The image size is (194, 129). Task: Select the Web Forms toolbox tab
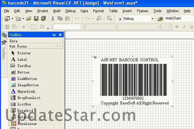click(x=33, y=46)
